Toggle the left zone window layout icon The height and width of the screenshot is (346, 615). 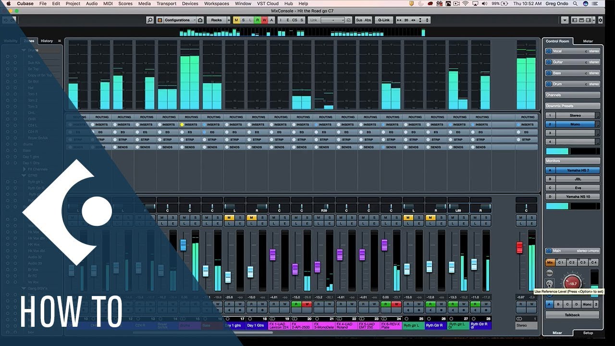[575, 20]
